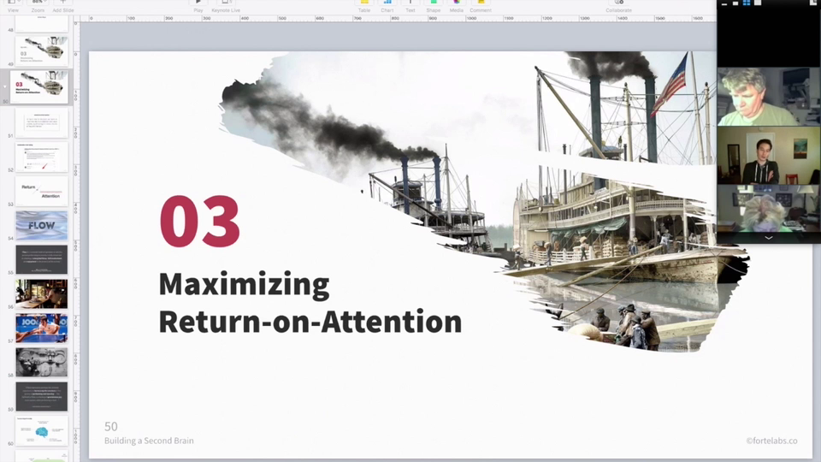The image size is (821, 462).
Task: Collapse the slide 50 group triangle
Action: coord(5,86)
